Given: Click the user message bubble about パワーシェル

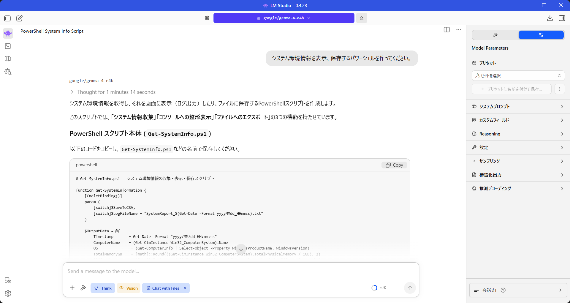Looking at the screenshot, I should (x=342, y=58).
